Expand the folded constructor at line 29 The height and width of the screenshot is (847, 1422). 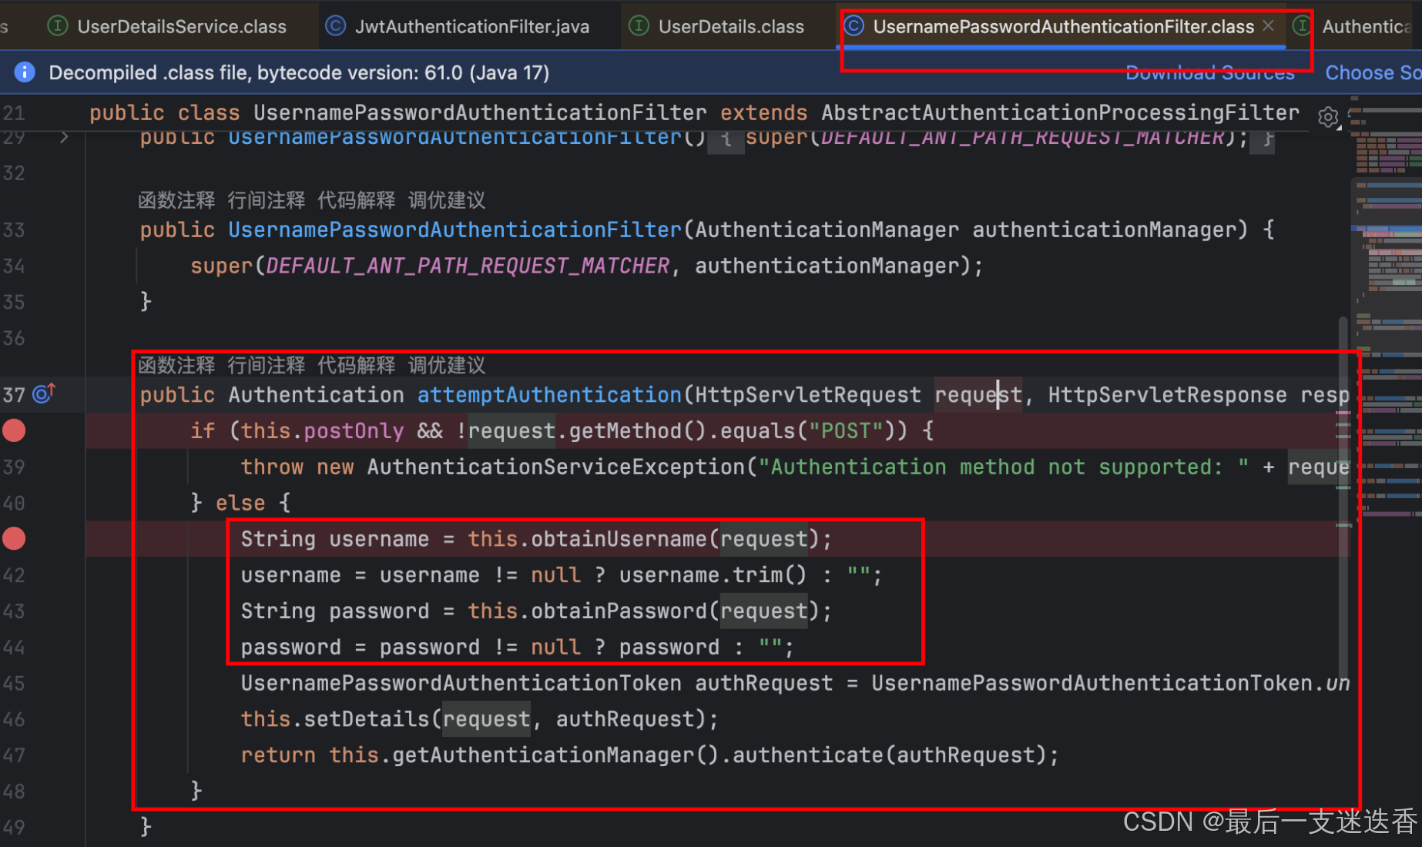pos(65,138)
